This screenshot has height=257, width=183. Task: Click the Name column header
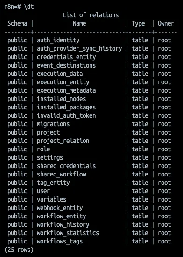pyautogui.click(x=79, y=23)
